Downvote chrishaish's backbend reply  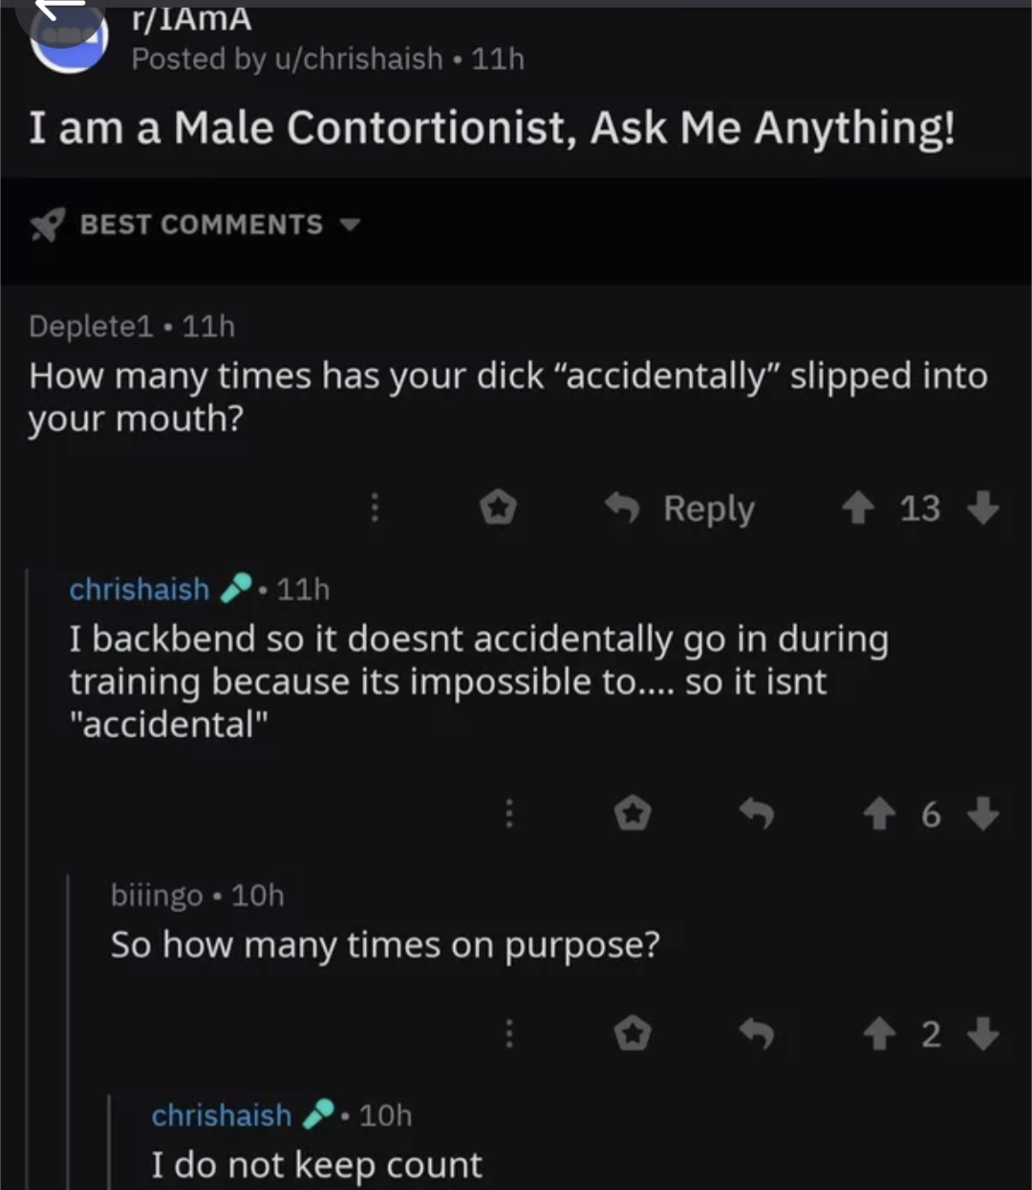[983, 814]
